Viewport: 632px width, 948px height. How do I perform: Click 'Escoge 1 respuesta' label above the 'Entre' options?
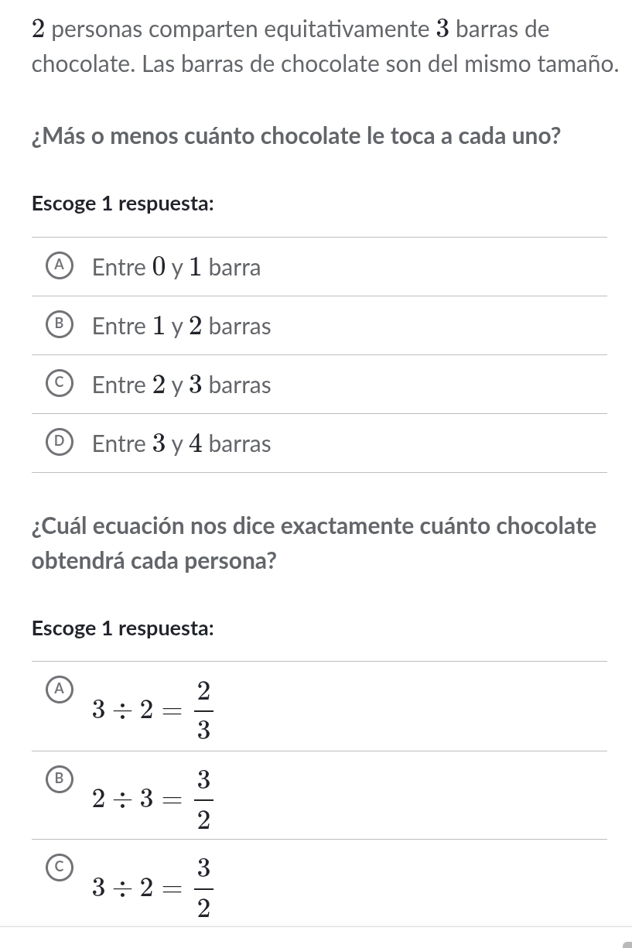point(123,204)
